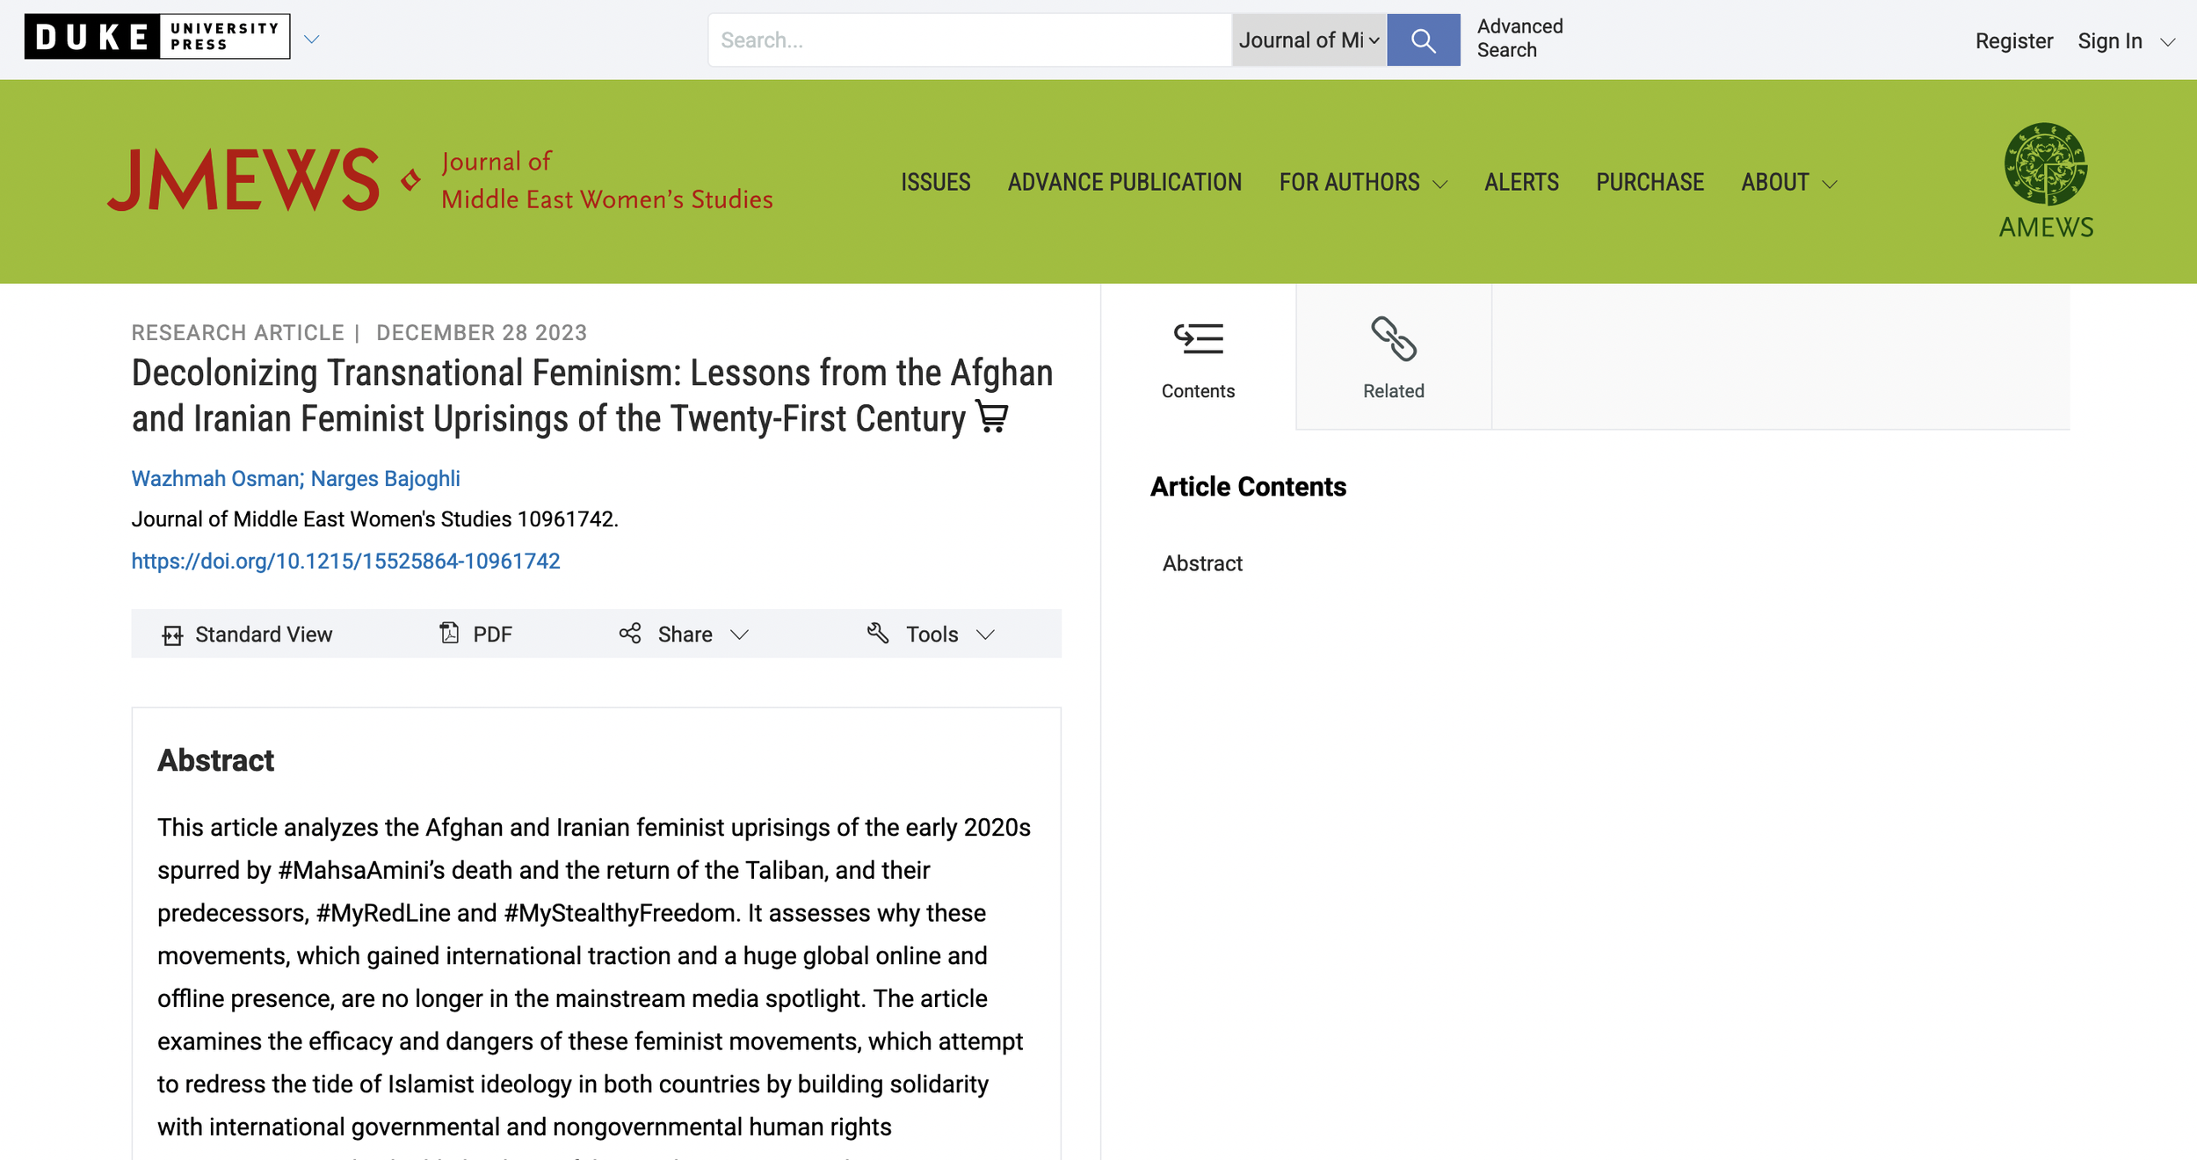Viewport: 2197px width, 1160px height.
Task: Open the article PDF
Action: click(x=475, y=634)
